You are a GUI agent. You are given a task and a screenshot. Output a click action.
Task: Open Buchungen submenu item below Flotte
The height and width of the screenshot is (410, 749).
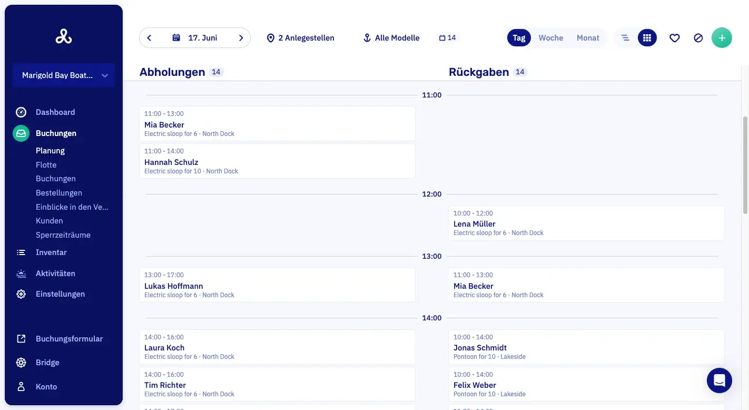[56, 179]
